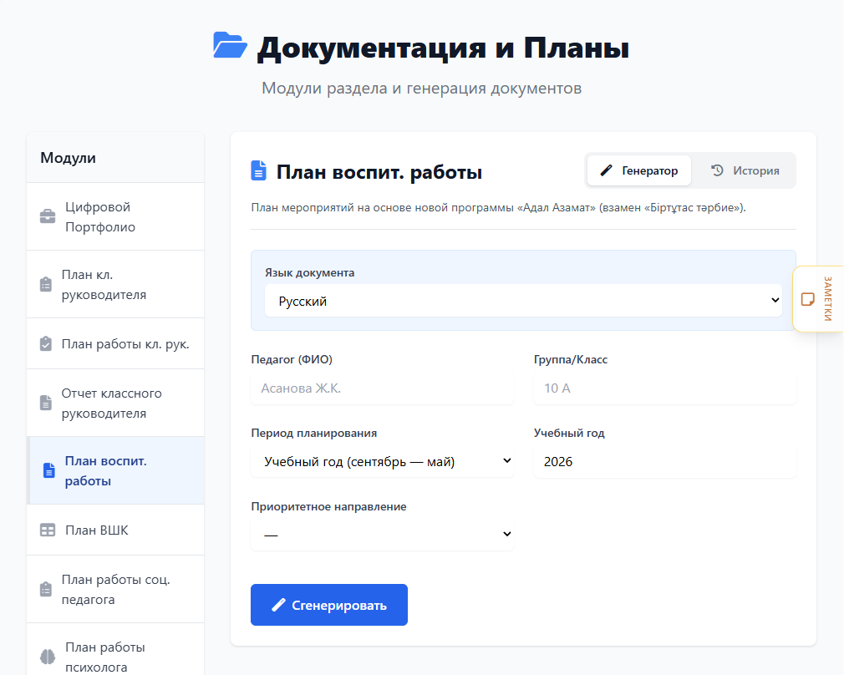Select План кл. руководителя module
The image size is (844, 675).
coord(115,284)
